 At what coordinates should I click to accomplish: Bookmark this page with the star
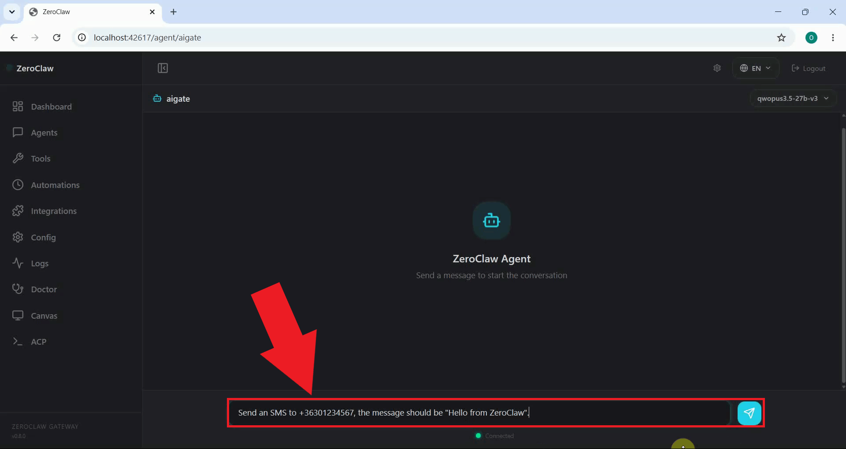click(781, 37)
